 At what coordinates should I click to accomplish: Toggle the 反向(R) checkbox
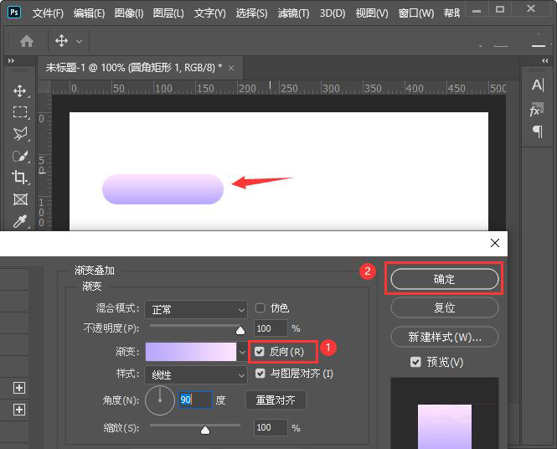click(260, 352)
